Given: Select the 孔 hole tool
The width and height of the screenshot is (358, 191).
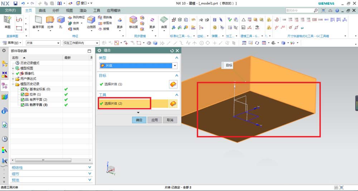Looking at the screenshot, I should (61, 23).
